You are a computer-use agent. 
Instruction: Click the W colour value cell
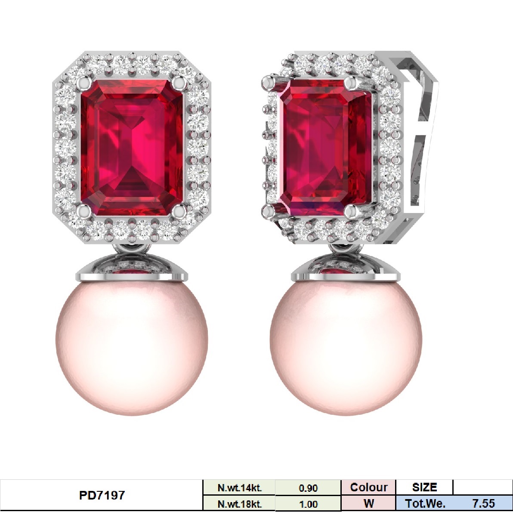(x=368, y=503)
